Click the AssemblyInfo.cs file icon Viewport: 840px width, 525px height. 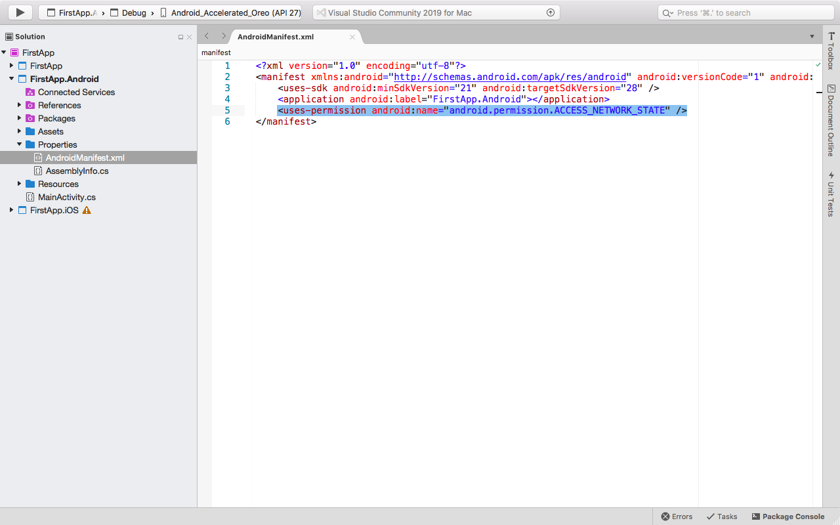(x=38, y=171)
